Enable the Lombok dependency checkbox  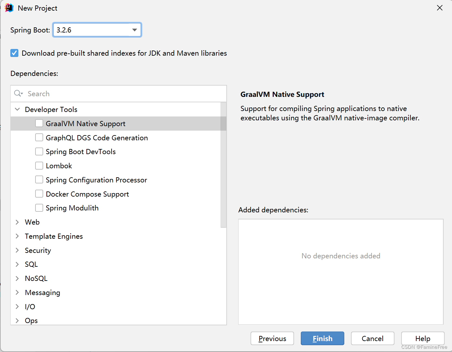[x=39, y=165]
